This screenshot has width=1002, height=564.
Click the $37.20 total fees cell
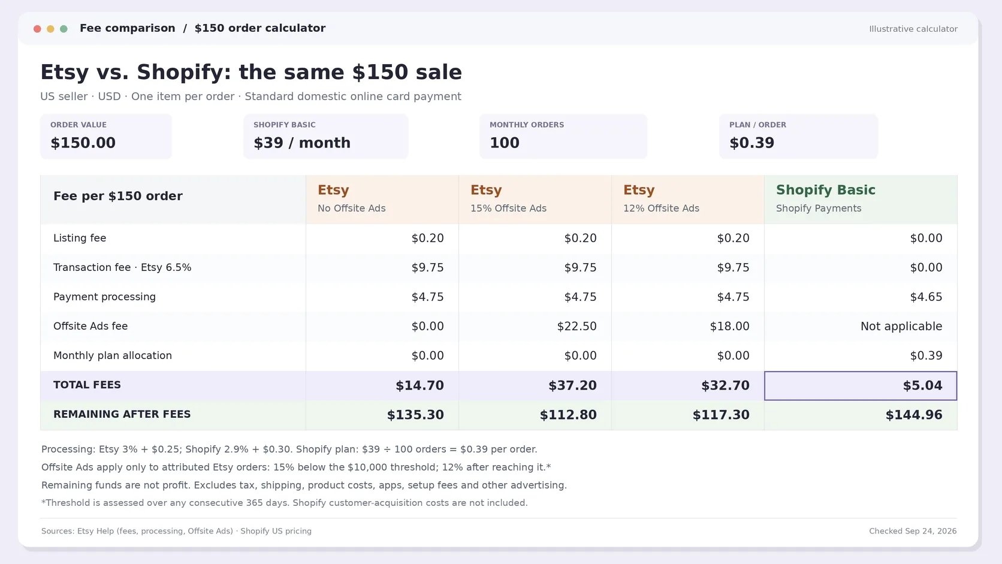click(x=535, y=385)
